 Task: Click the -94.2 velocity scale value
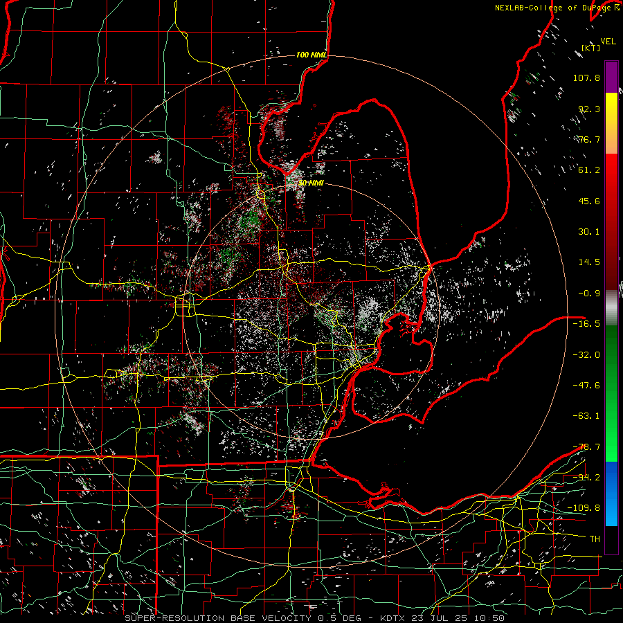[x=586, y=478]
